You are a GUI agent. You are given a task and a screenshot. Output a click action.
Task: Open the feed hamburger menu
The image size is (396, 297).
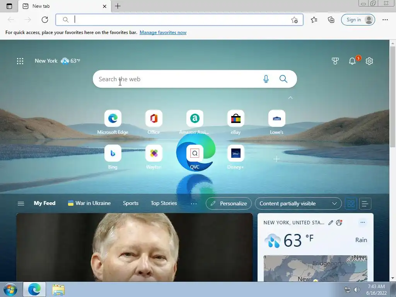click(21, 203)
